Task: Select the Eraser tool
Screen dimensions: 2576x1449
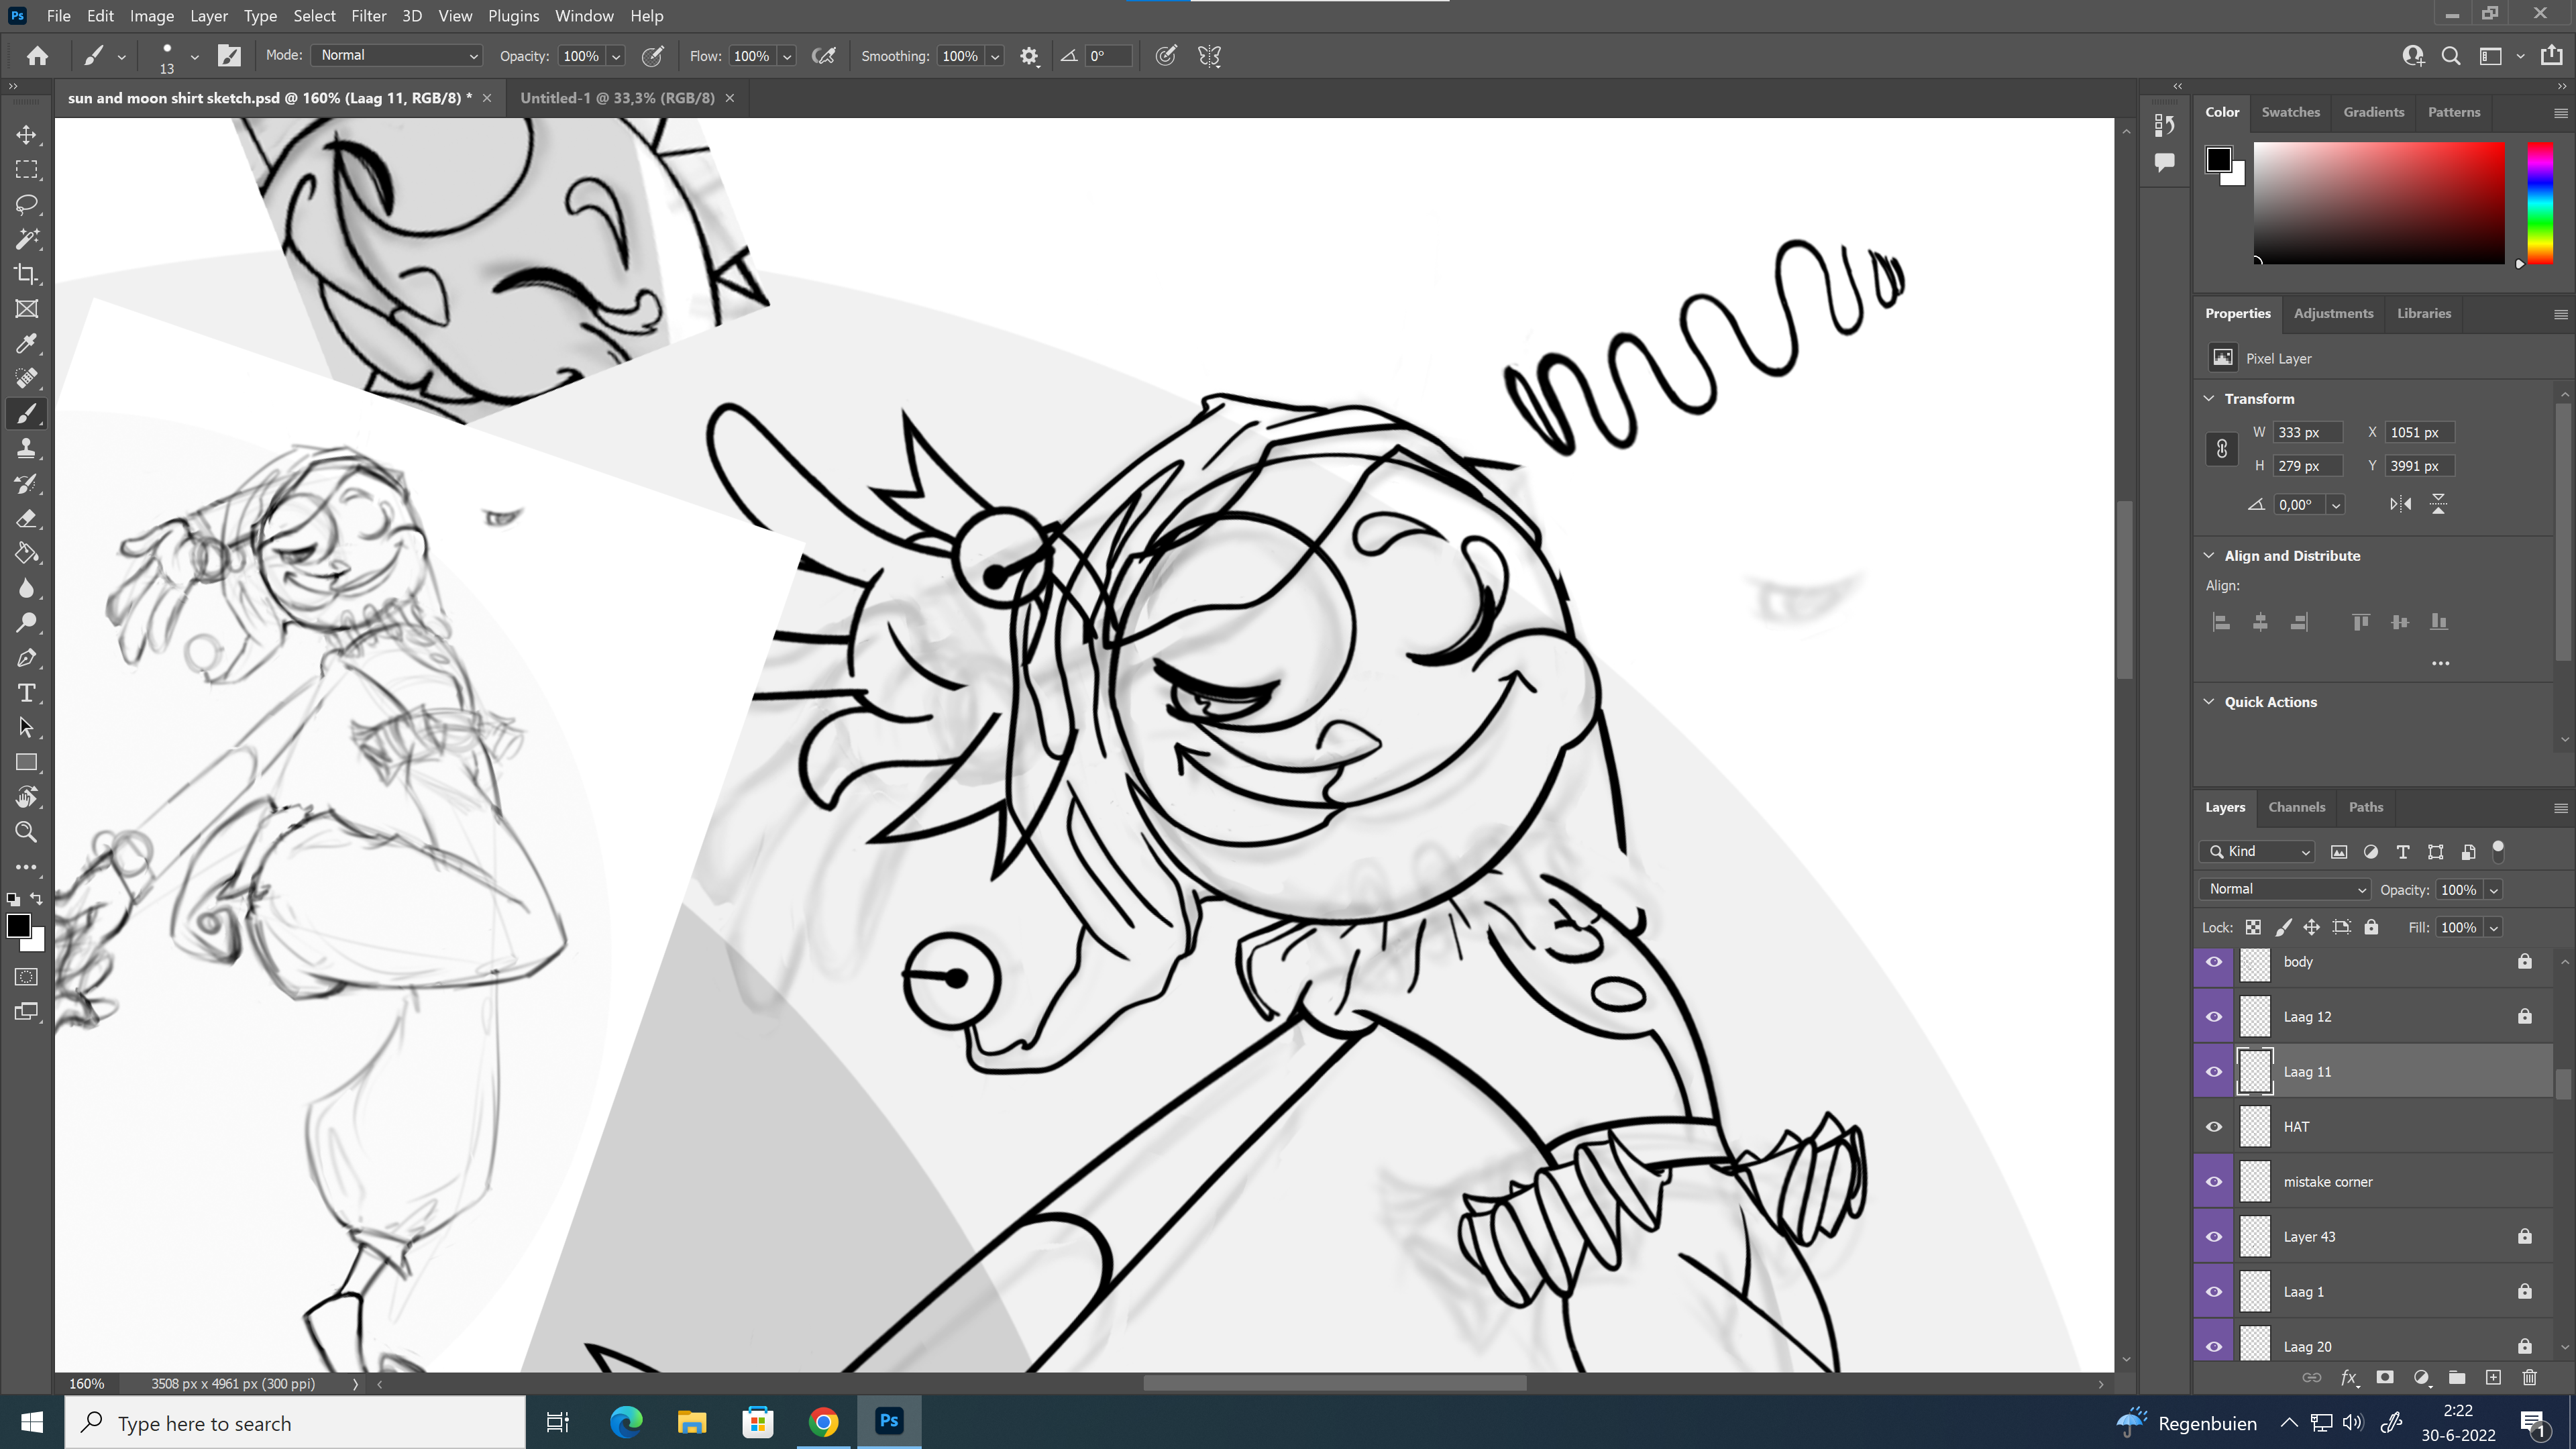Action: (x=27, y=519)
